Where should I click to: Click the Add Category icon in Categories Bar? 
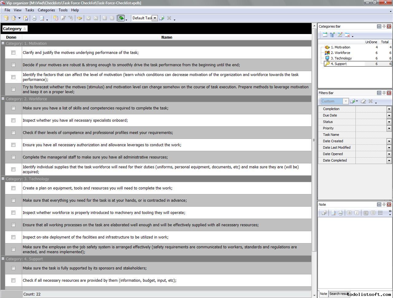[x=325, y=35]
